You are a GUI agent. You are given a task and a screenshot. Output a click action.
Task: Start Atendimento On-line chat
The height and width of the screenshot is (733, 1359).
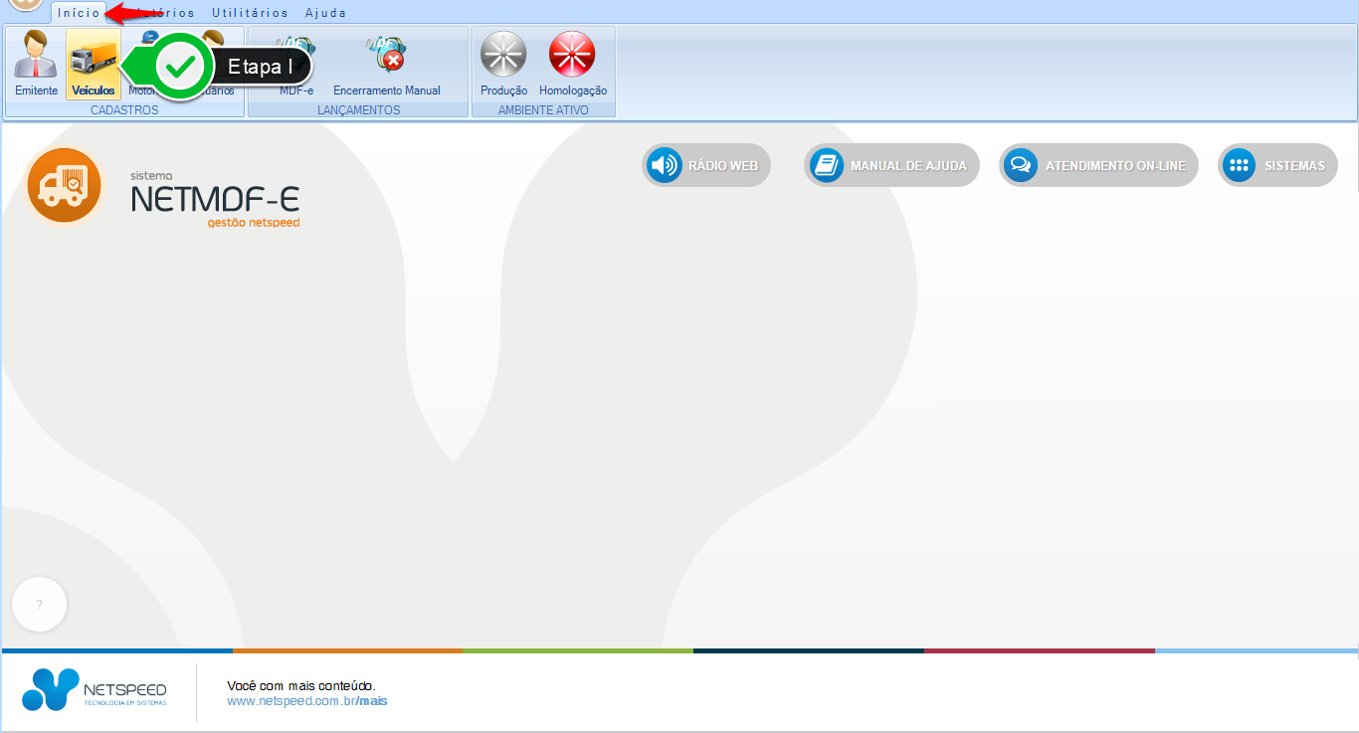coord(1098,165)
